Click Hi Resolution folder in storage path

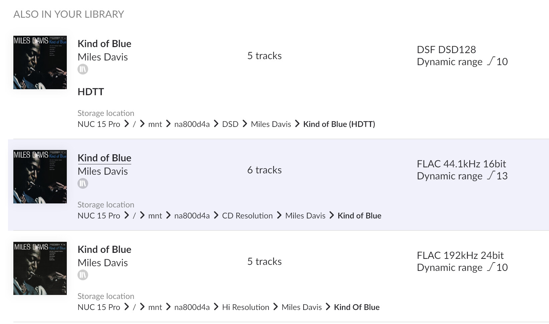245,307
